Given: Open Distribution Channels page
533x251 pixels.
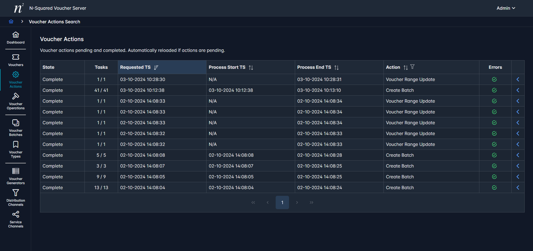Looking at the screenshot, I should click(x=16, y=198).
